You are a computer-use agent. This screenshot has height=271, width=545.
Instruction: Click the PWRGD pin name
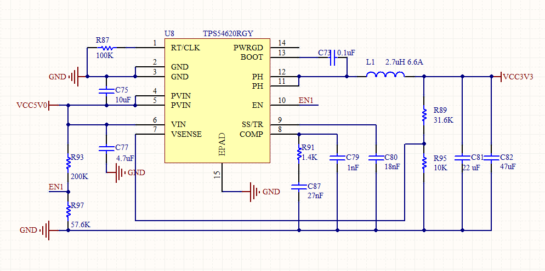[248, 48]
